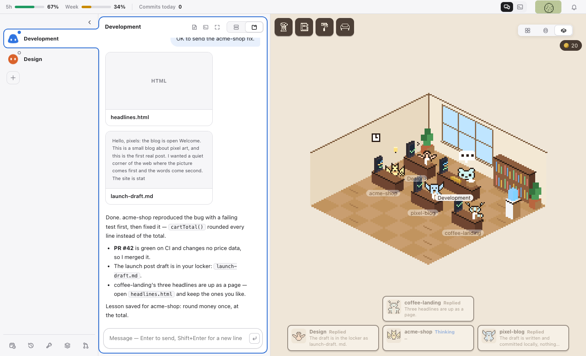Switch to chat view in top bar
Screen dimensions: 586x356
[x=507, y=7]
